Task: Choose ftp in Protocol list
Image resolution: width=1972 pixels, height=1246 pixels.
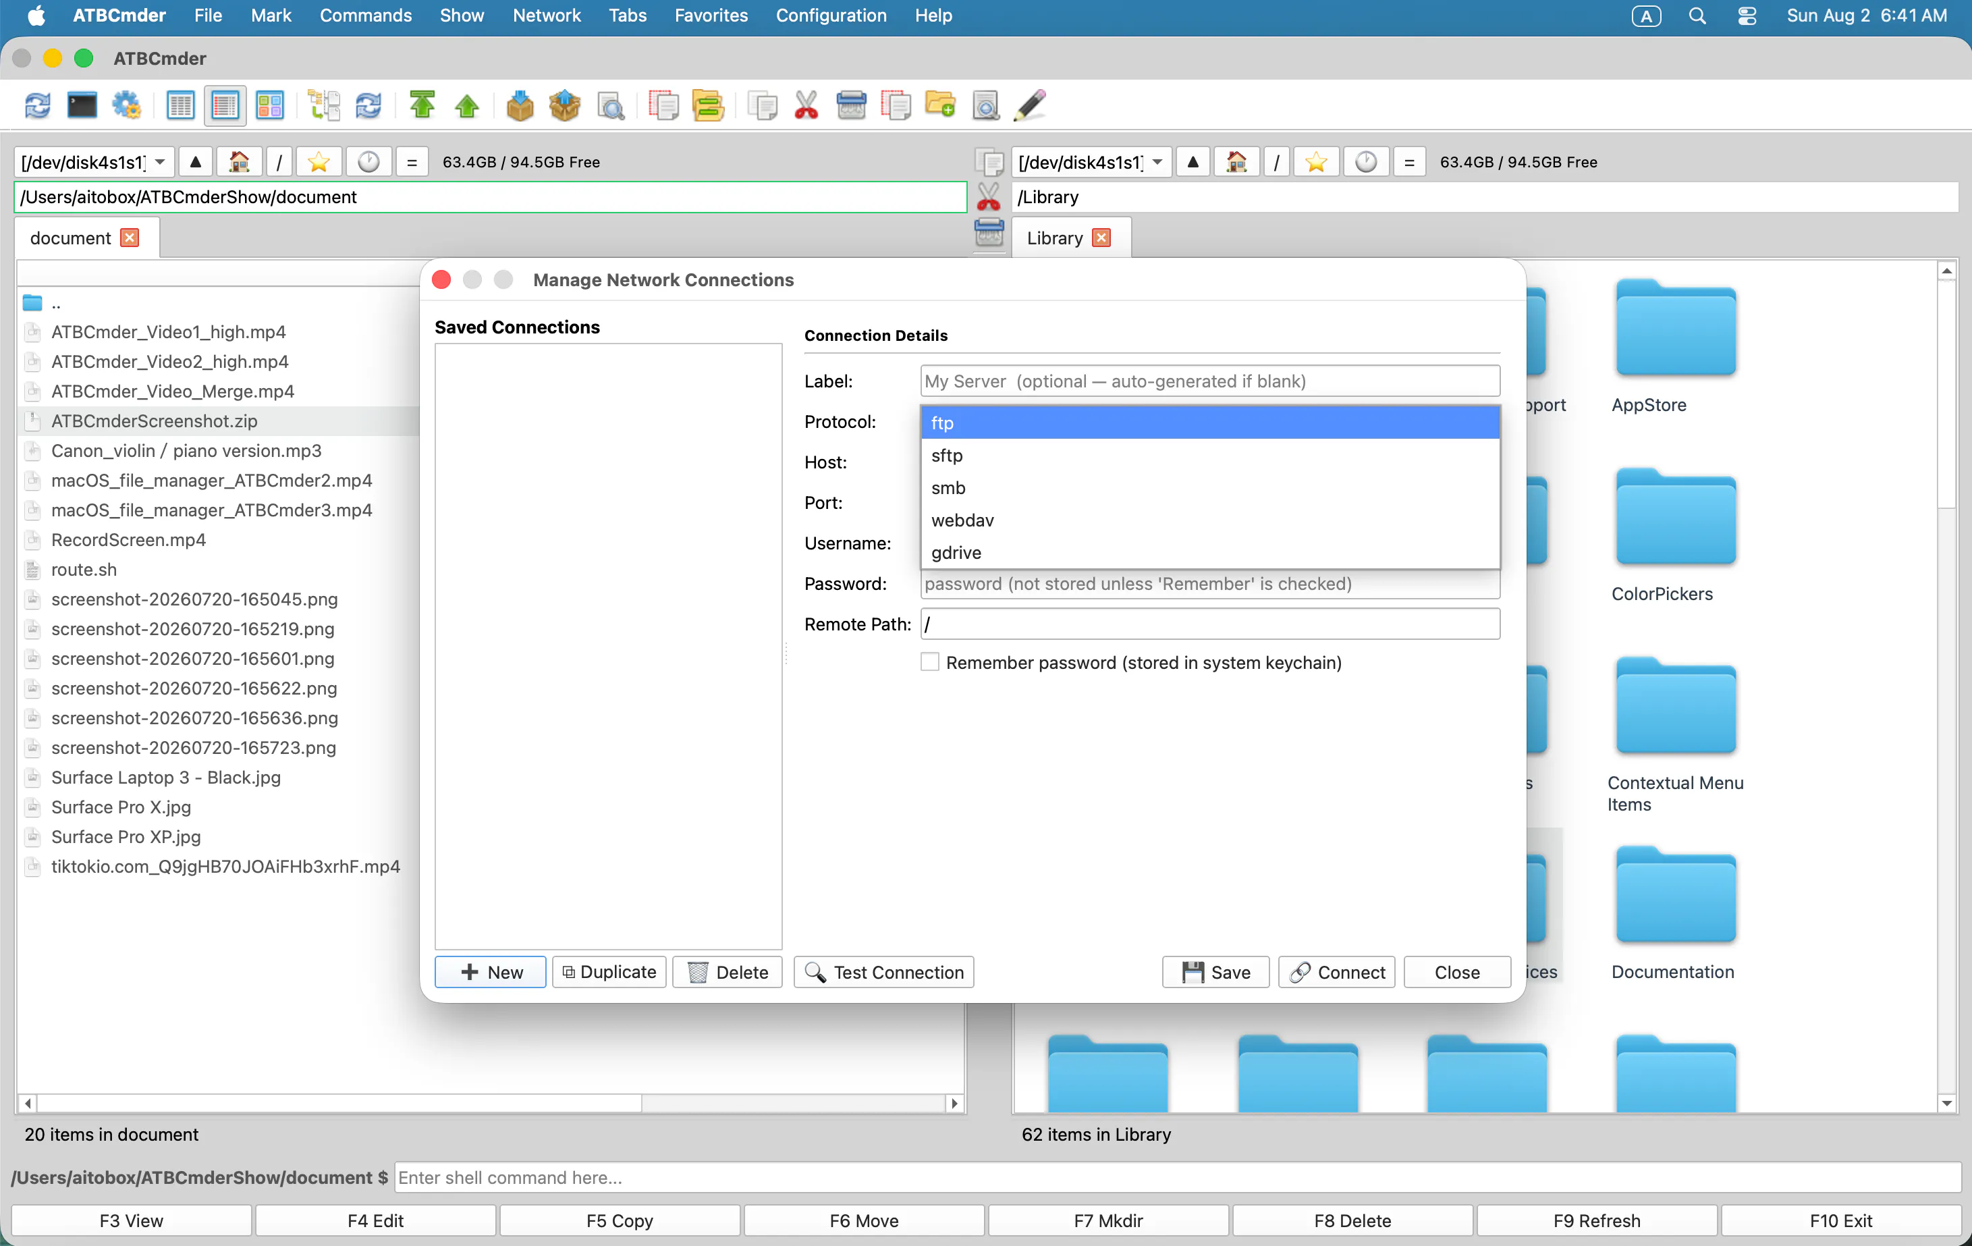Action: click(1209, 423)
